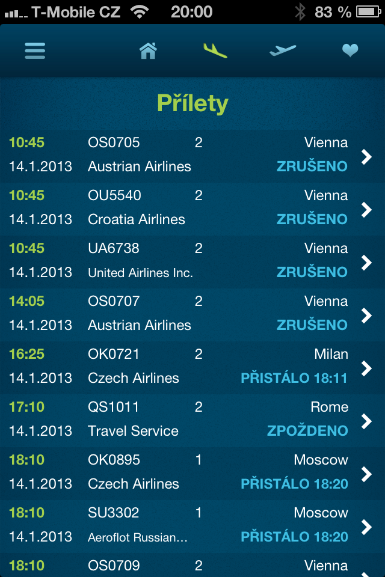Select the arrivals landing plane icon

[215, 50]
